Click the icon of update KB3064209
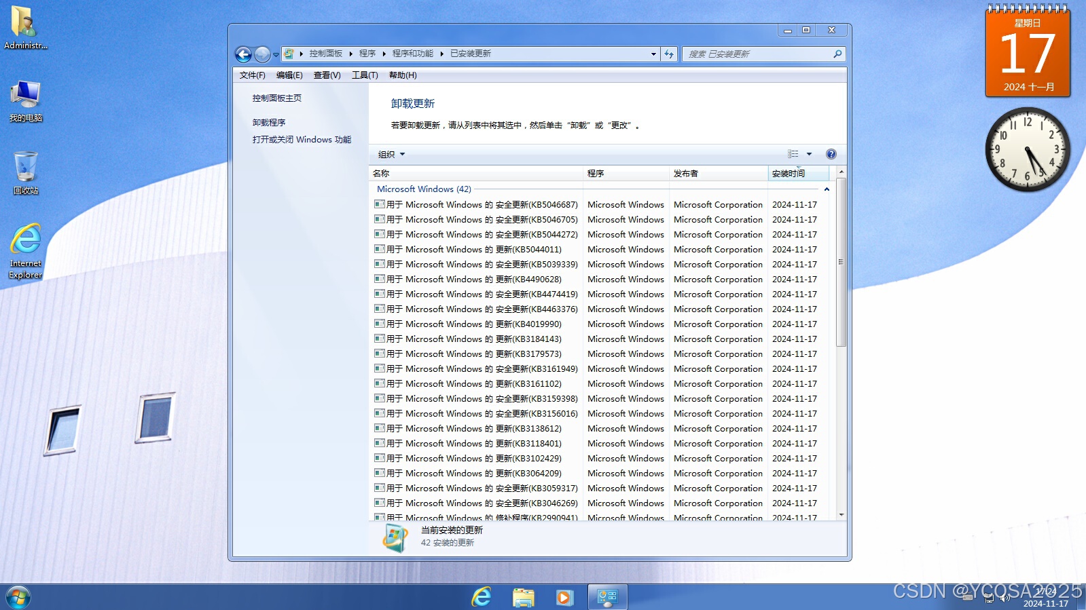 380,473
